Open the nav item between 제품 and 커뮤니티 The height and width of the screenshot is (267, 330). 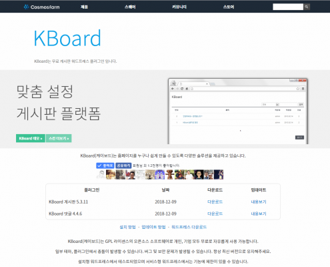tap(130, 7)
